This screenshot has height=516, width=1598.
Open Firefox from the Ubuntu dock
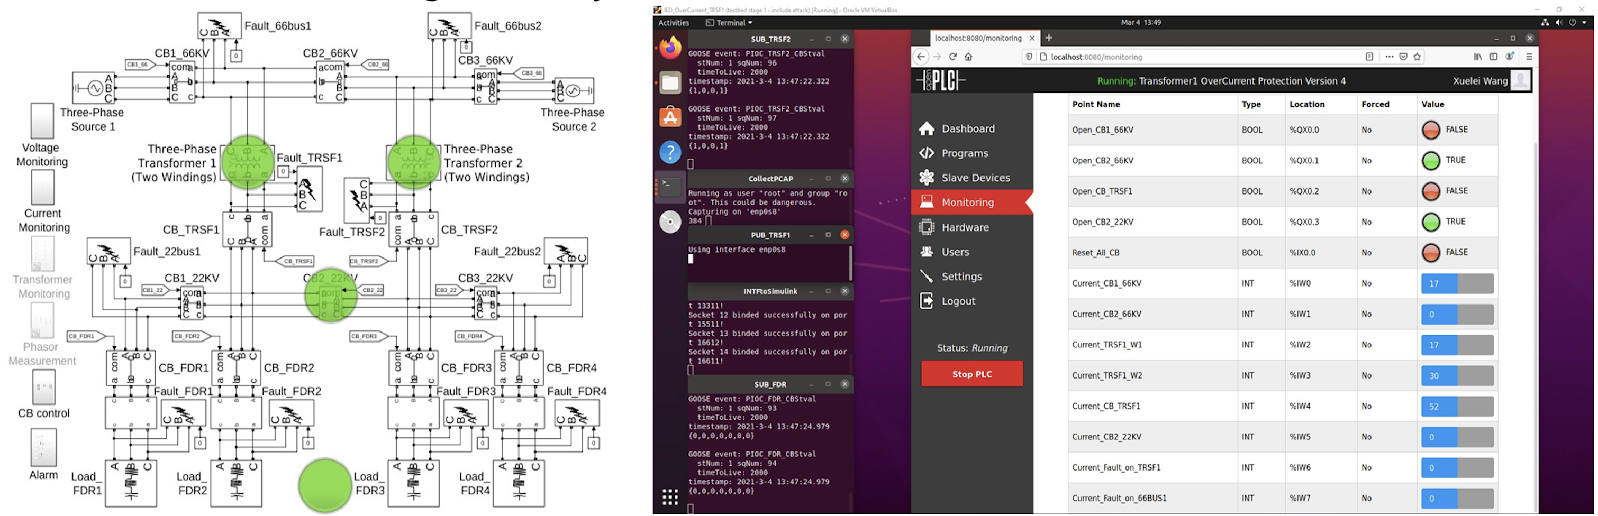[x=669, y=48]
